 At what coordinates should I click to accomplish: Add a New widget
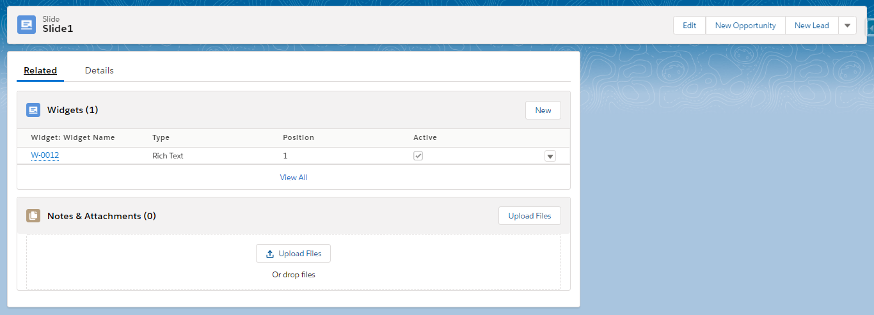pyautogui.click(x=543, y=111)
